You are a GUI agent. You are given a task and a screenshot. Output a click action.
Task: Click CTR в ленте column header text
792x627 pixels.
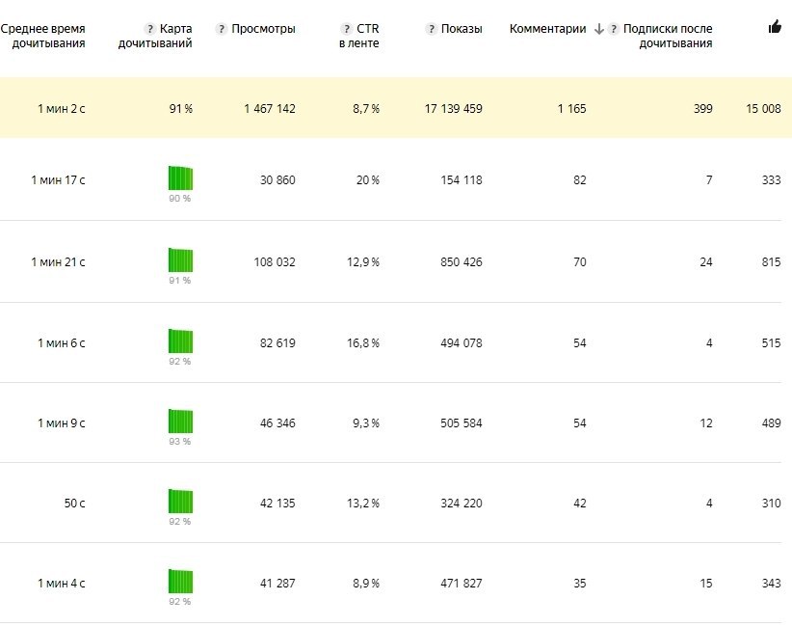click(x=359, y=36)
